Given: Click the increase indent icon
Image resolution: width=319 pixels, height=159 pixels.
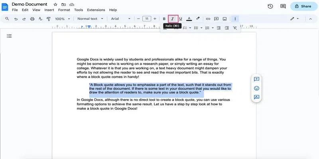Looking at the screenshot, I should click(x=227, y=28).
